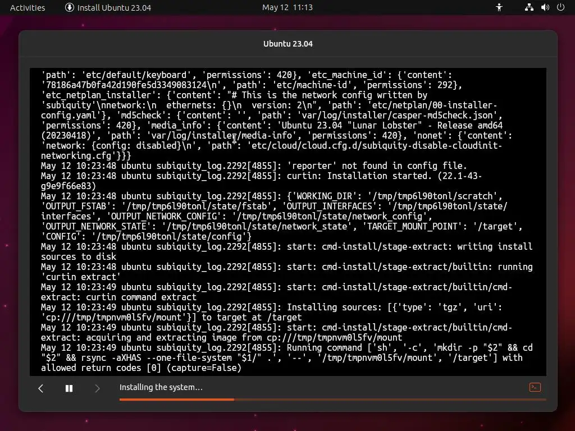Click the installation progress bar
This screenshot has width=575, height=431.
(332, 400)
